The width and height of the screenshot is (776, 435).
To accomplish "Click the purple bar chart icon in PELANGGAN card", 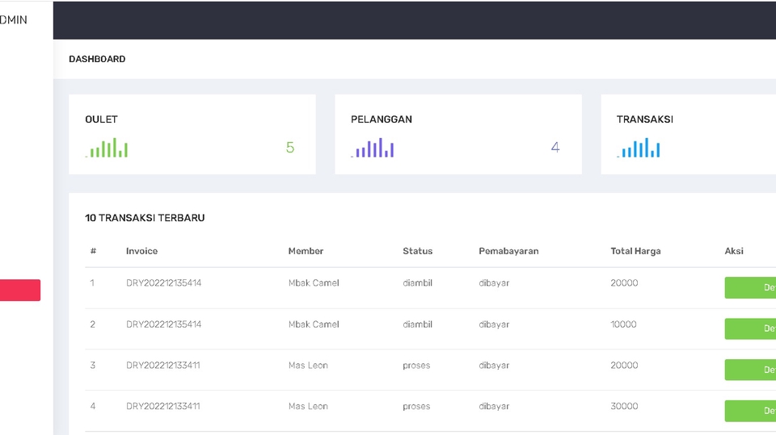I will click(x=372, y=148).
